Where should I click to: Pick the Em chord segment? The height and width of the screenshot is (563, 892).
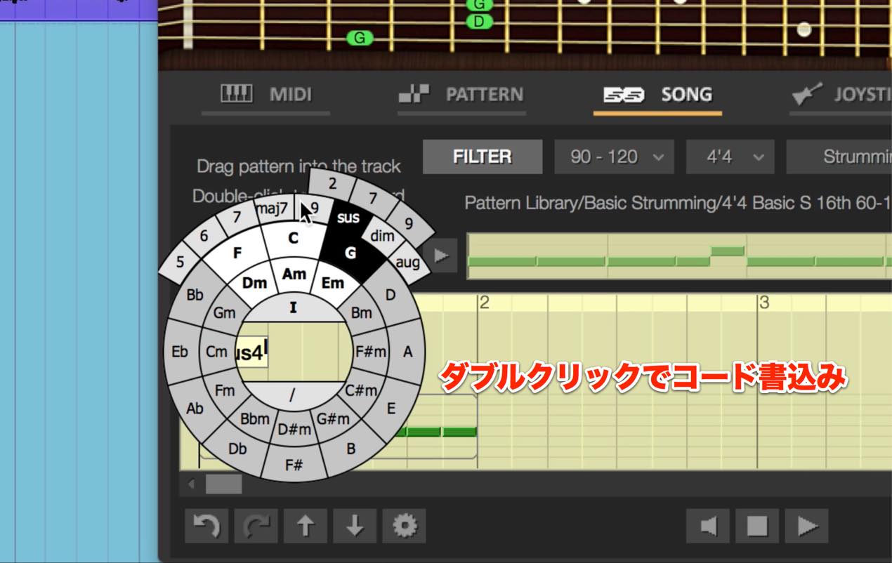point(333,283)
